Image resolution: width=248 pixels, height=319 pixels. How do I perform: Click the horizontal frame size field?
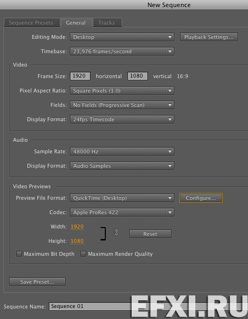click(x=80, y=76)
